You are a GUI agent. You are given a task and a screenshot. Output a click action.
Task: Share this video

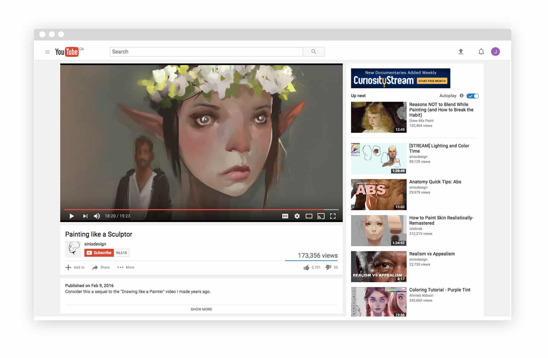(101, 267)
